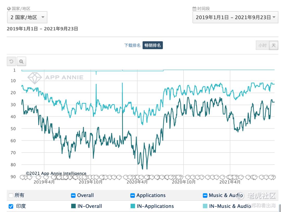Click the 所有 row label

tap(19, 195)
